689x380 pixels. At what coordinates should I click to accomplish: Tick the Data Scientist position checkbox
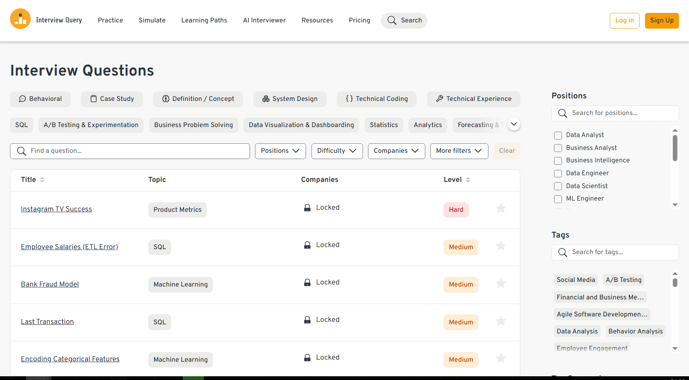pos(558,186)
